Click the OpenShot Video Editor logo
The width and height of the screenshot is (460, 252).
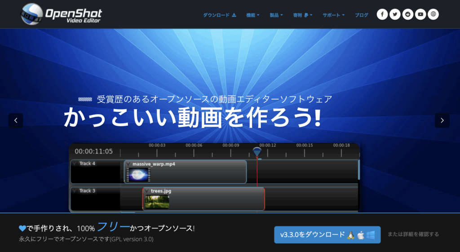tap(61, 14)
